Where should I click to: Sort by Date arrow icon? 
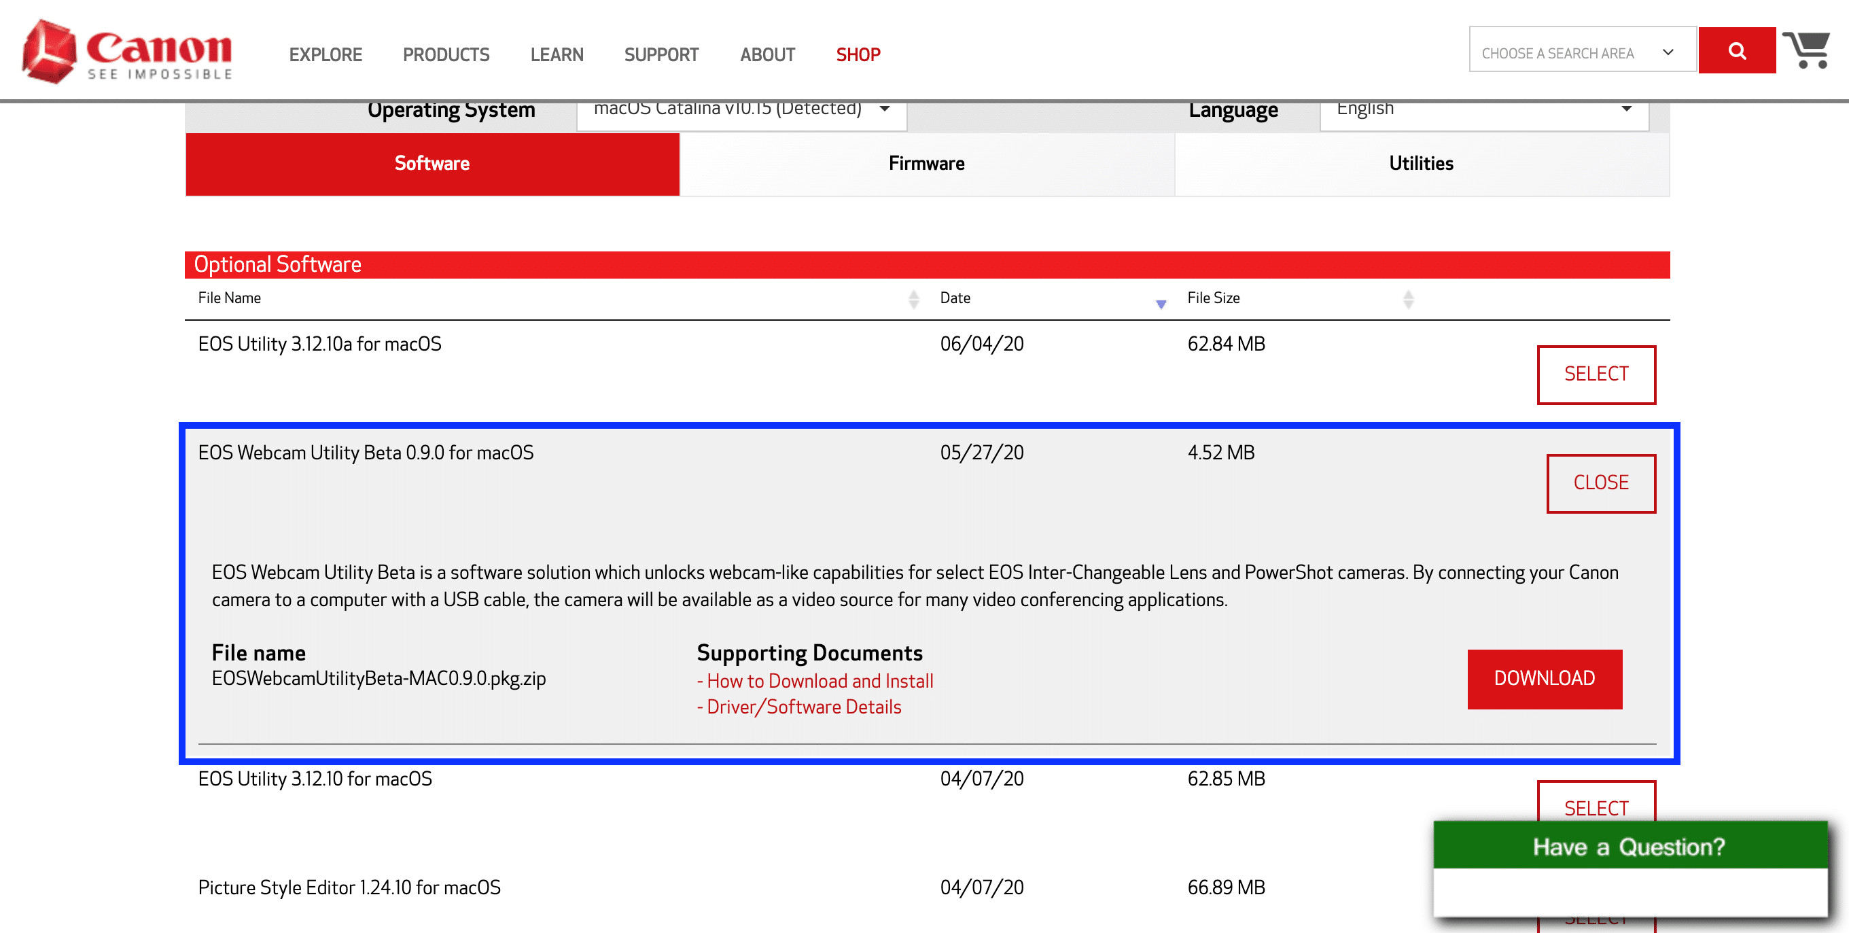(1161, 304)
